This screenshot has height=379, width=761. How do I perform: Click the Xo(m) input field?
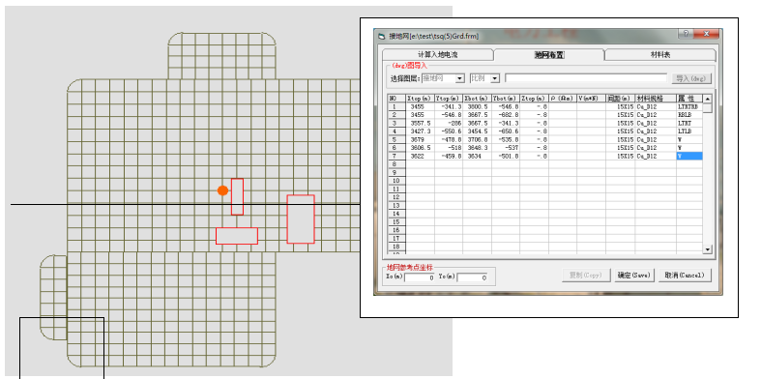(420, 278)
